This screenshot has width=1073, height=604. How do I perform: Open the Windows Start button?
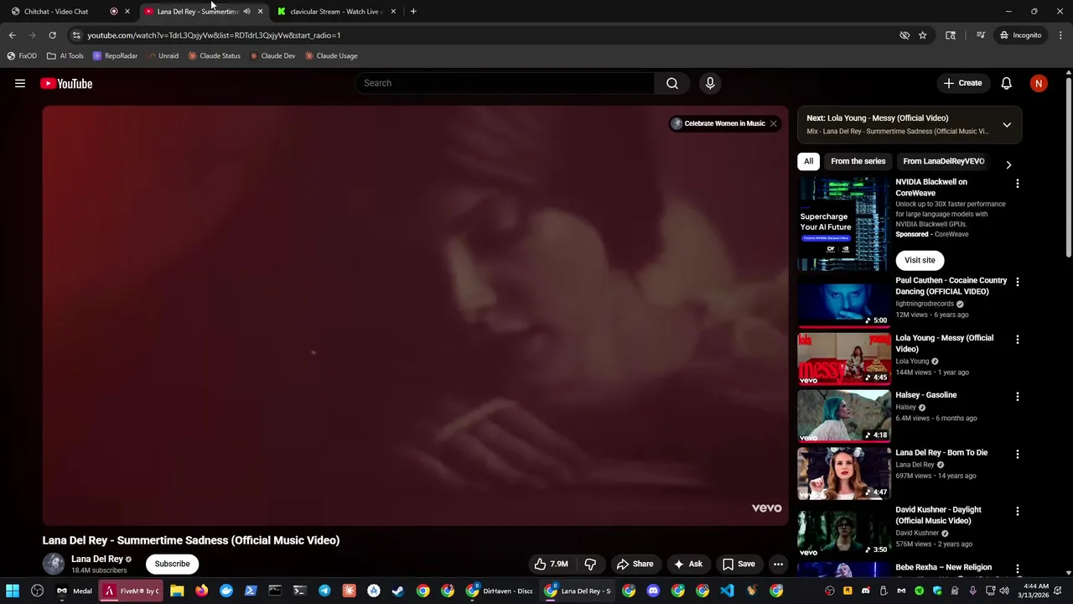[x=13, y=591]
